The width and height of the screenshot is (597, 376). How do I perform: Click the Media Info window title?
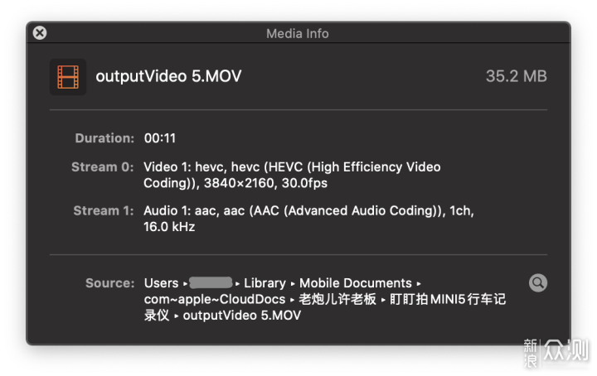(x=298, y=33)
